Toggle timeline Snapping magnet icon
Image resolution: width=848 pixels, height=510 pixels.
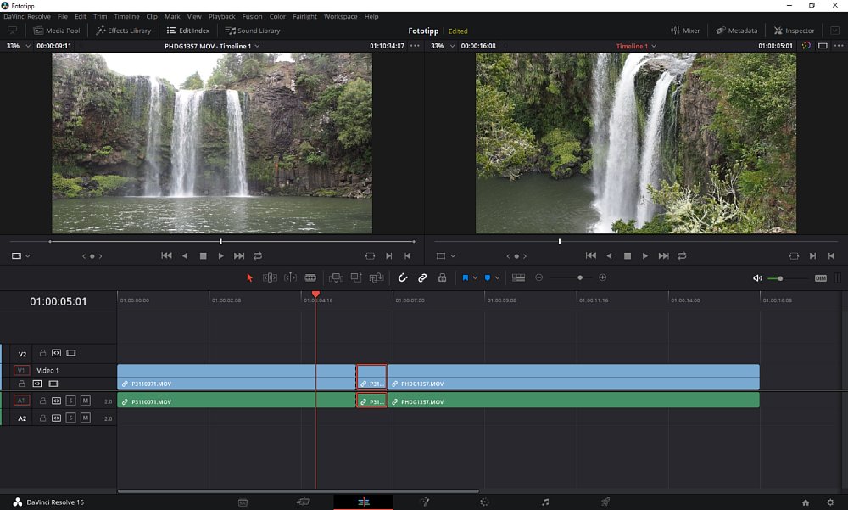click(403, 277)
